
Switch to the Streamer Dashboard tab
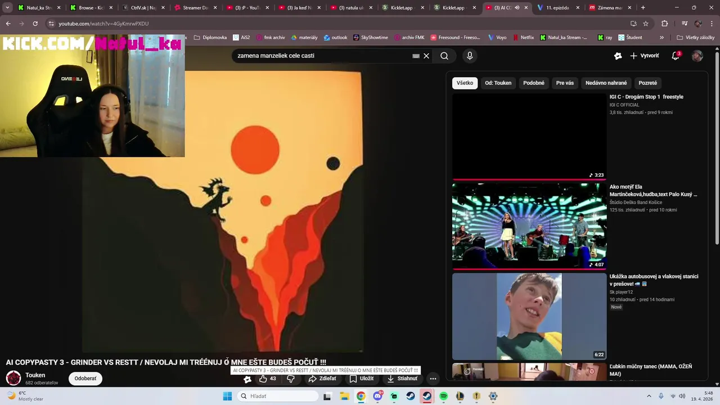(195, 8)
